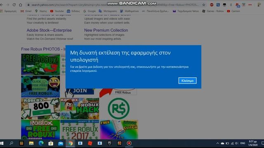Open the Χάρτες maps bookmark

point(41,11)
